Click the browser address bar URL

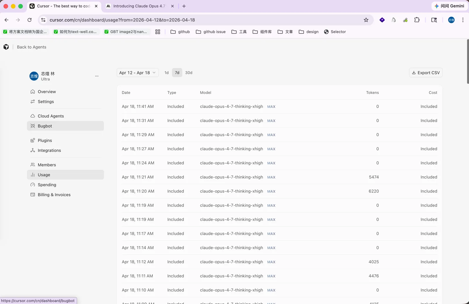pyautogui.click(x=122, y=20)
